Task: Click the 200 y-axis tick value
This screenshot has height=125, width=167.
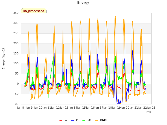Action: tap(16, 43)
